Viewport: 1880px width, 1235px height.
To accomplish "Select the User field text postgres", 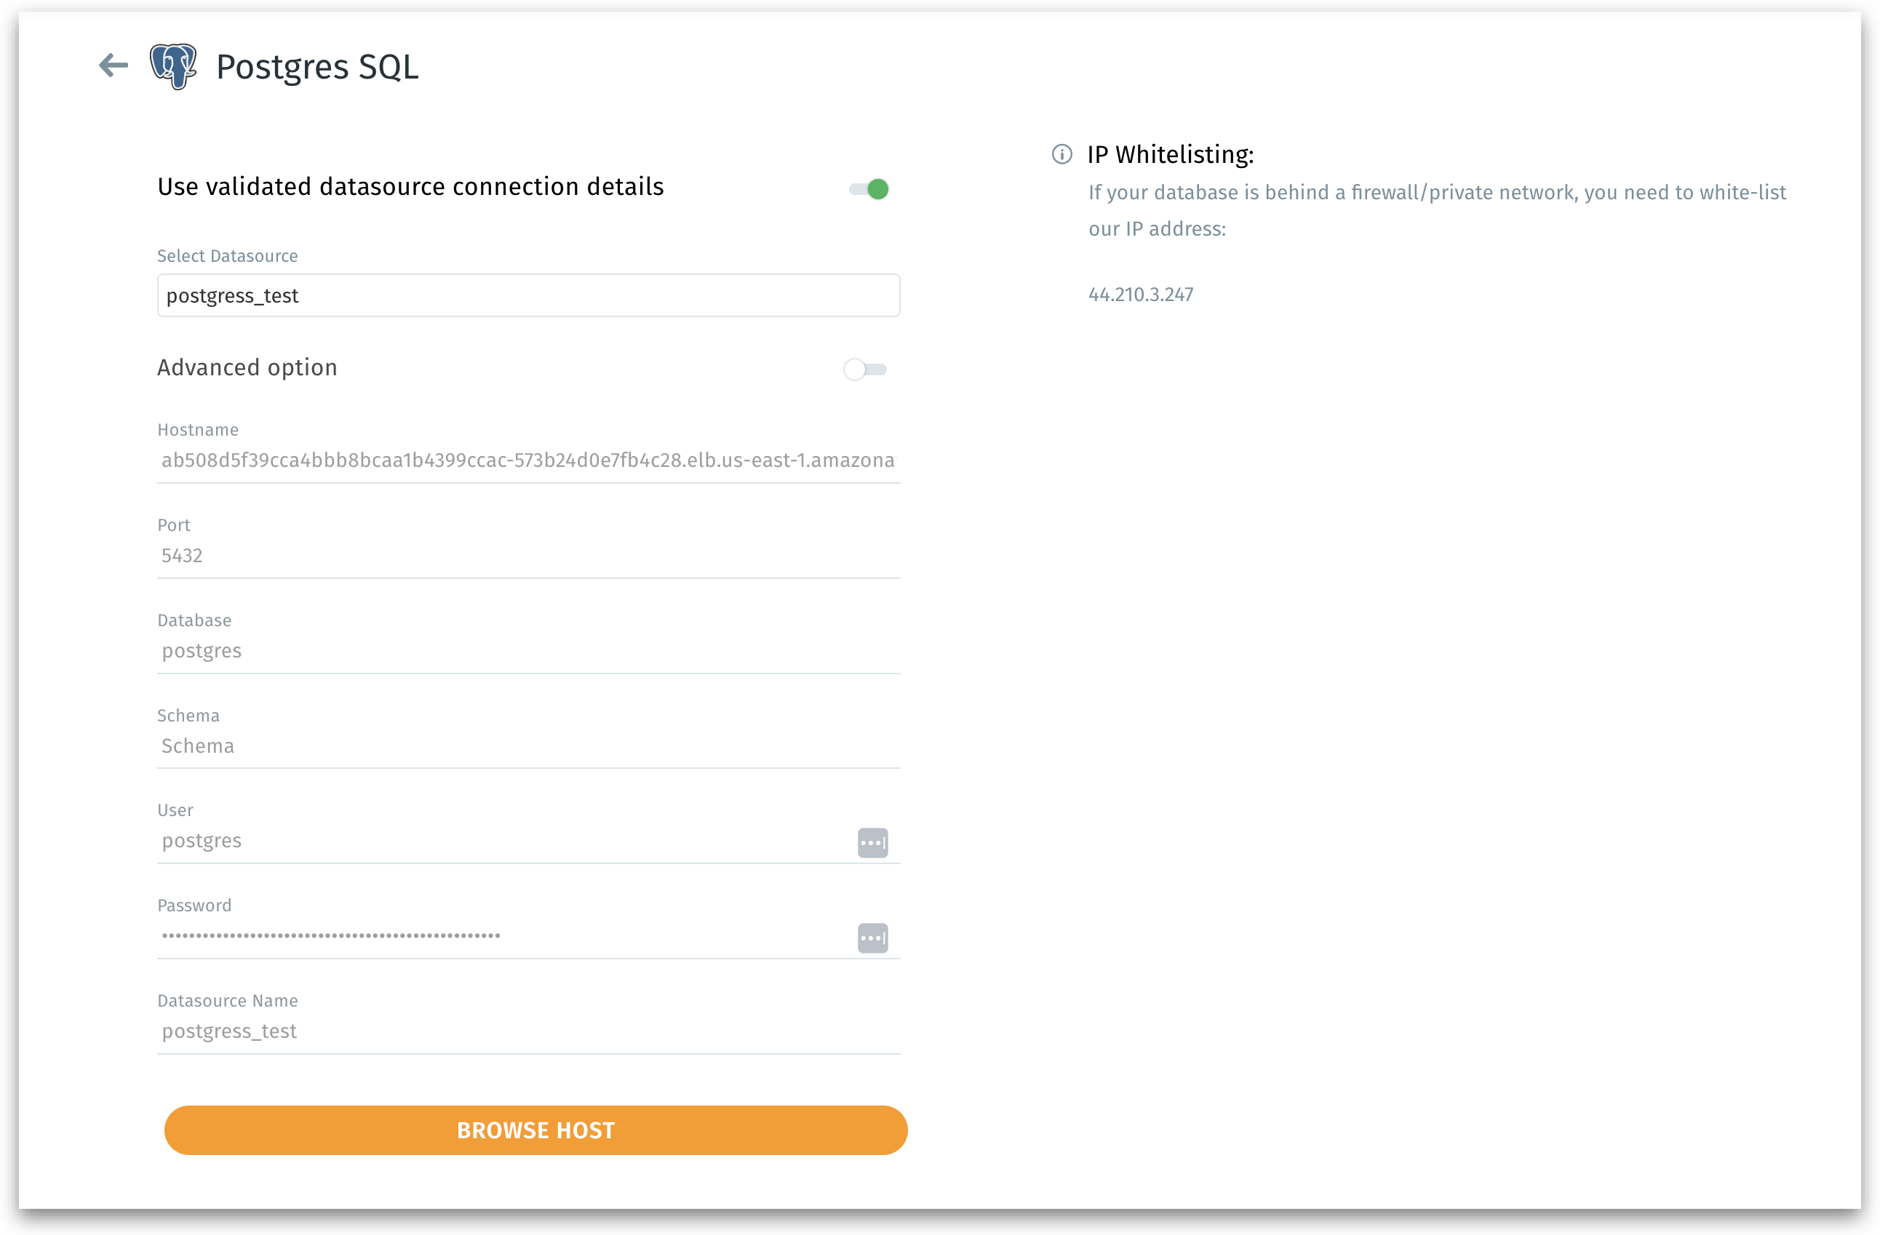I will [202, 841].
